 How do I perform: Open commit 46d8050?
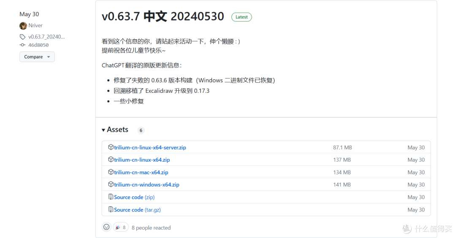point(38,45)
